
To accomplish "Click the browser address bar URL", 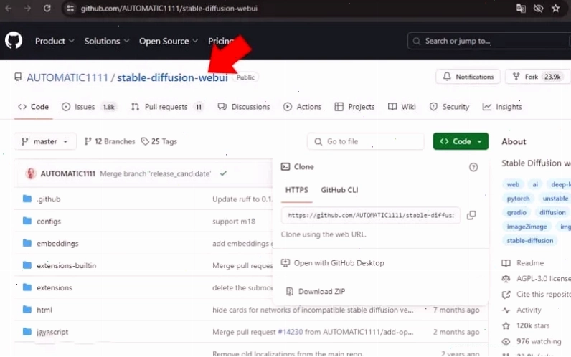I will 169,9.
